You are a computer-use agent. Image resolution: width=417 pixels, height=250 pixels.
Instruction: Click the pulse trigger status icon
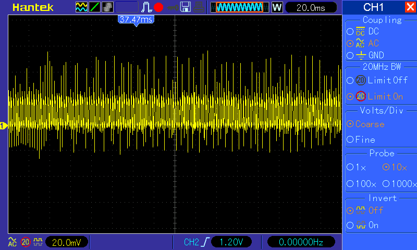146,7
